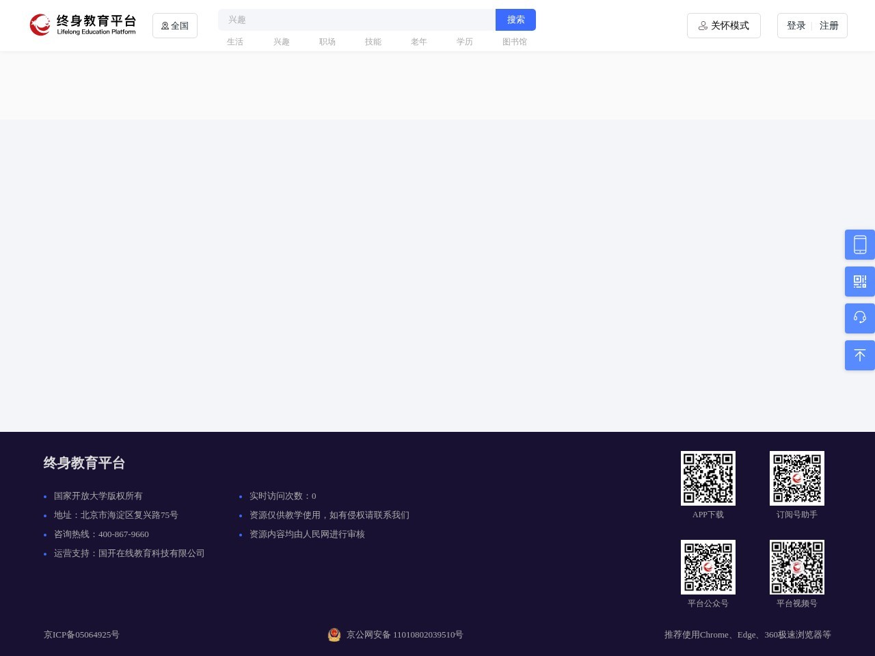
Task: Open the mobile APP panel from side toolbar
Action: tap(859, 245)
